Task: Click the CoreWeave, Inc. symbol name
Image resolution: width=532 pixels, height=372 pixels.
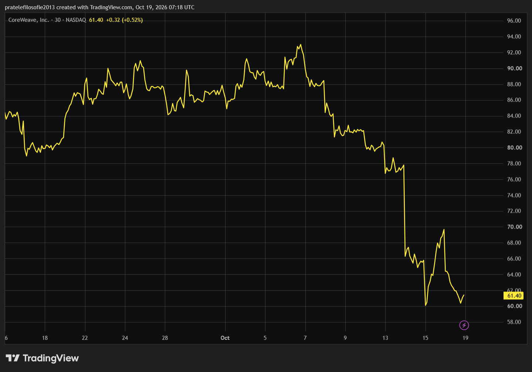Action: pos(28,20)
